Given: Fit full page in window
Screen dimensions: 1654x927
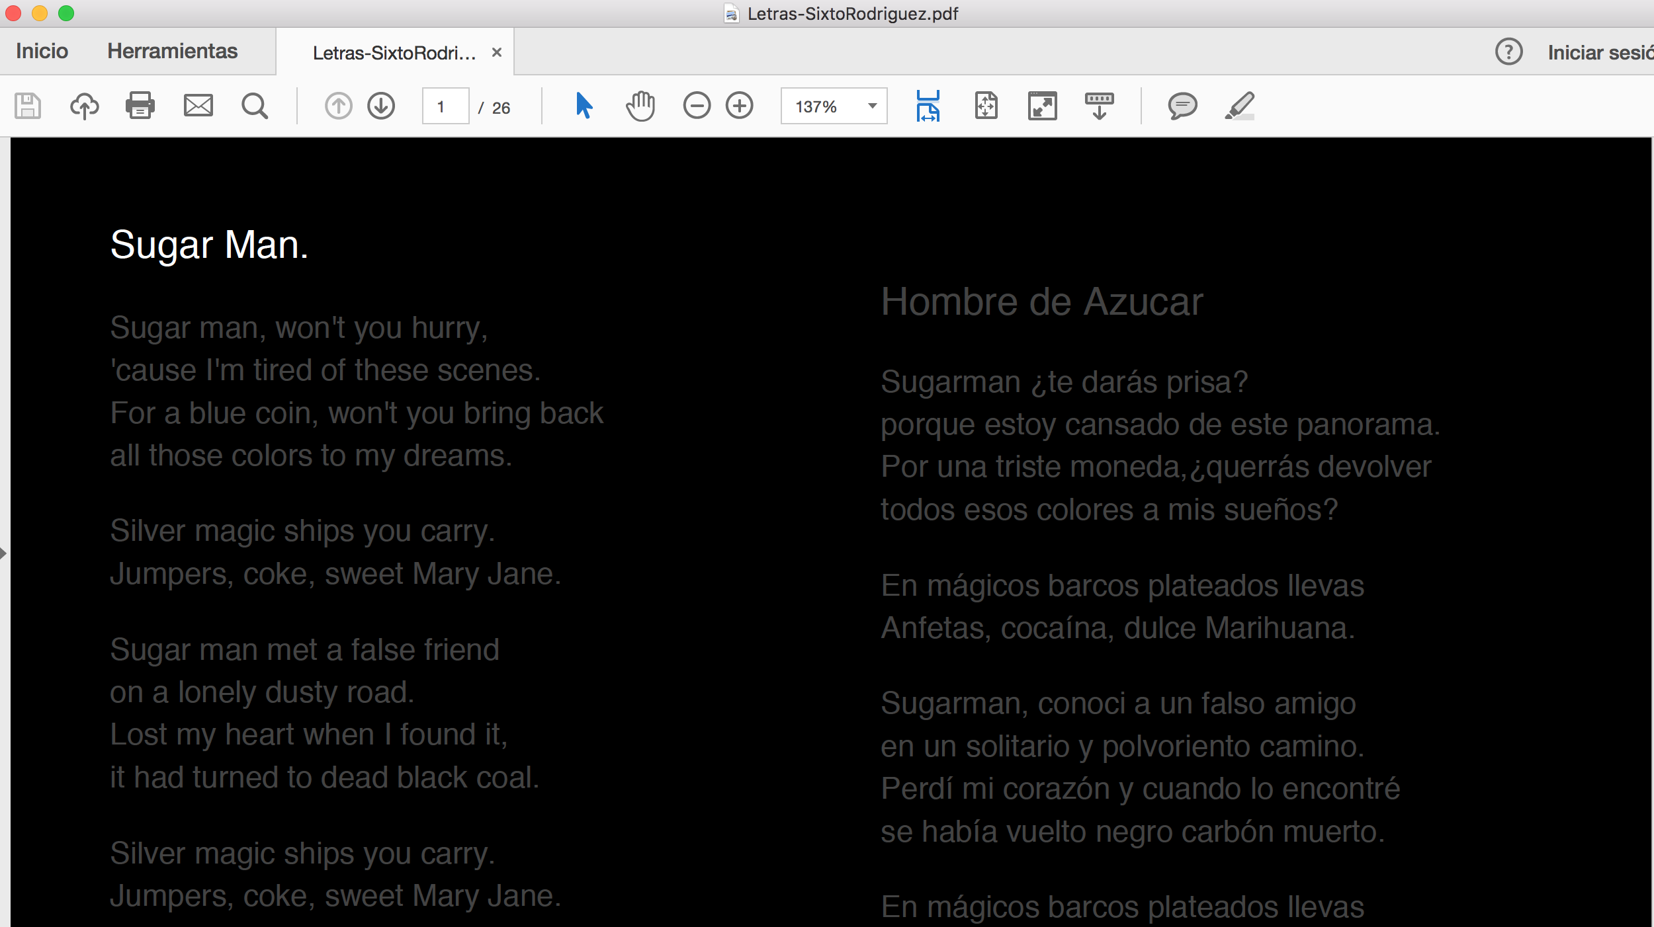Looking at the screenshot, I should coord(986,106).
